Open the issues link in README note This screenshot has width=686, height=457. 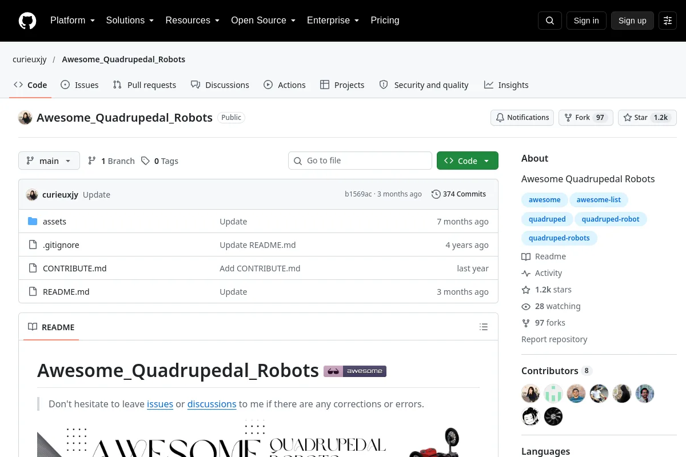pyautogui.click(x=160, y=404)
